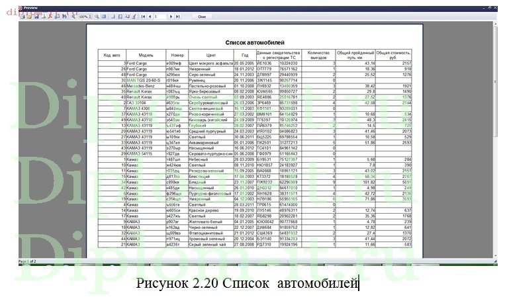
Task: Click the 'Пастельно-розовый' color cell
Action: click(211, 86)
